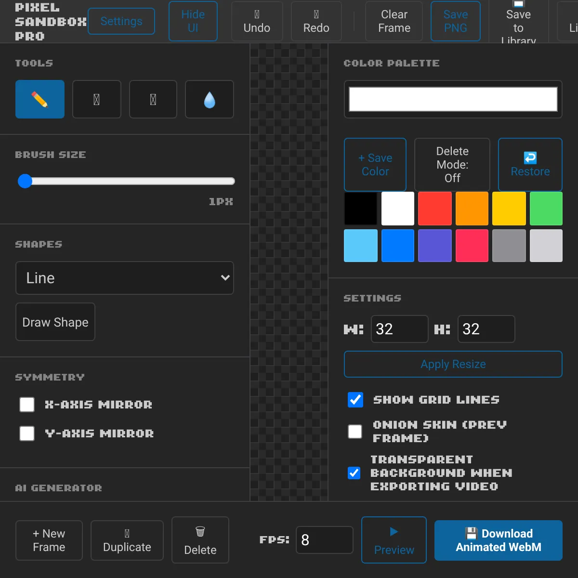Viewport: 578px width, 578px height.
Task: Preview the animation
Action: pyautogui.click(x=394, y=540)
